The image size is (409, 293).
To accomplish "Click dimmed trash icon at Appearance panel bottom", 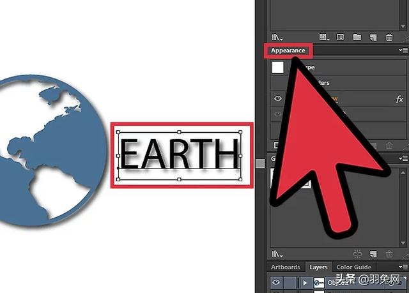I will 389,146.
